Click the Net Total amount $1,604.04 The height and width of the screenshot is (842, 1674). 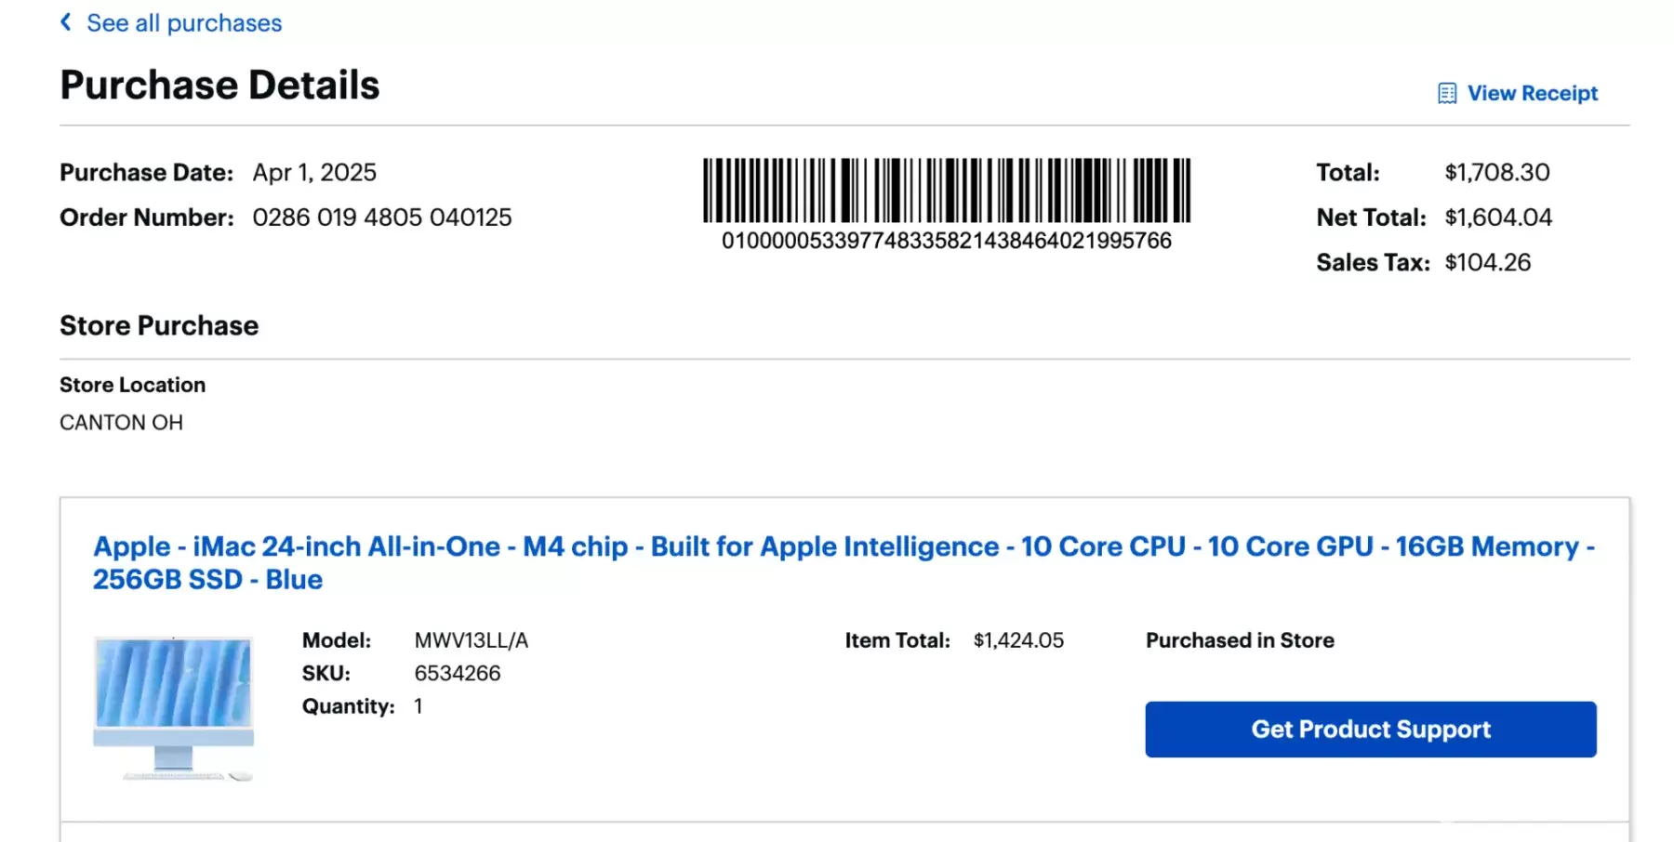coord(1497,217)
